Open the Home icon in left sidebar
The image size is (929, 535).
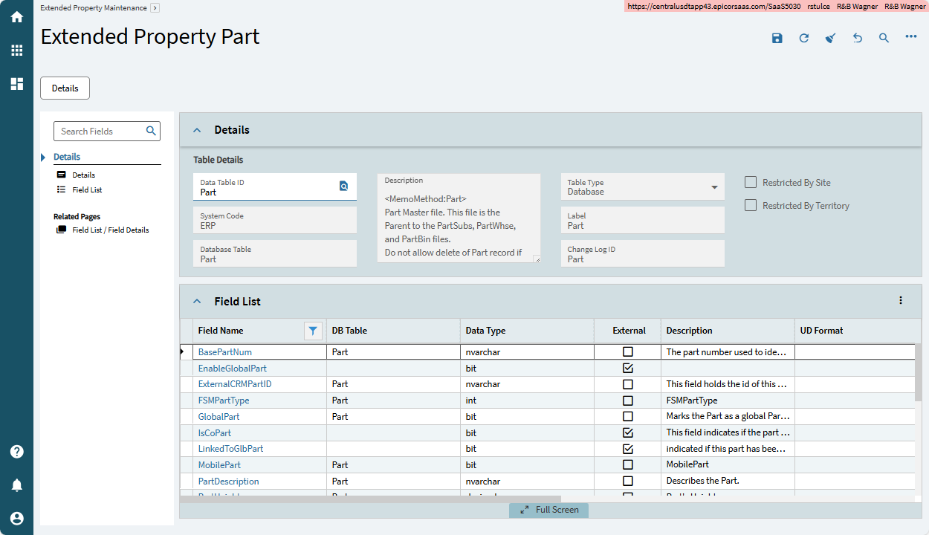16,16
